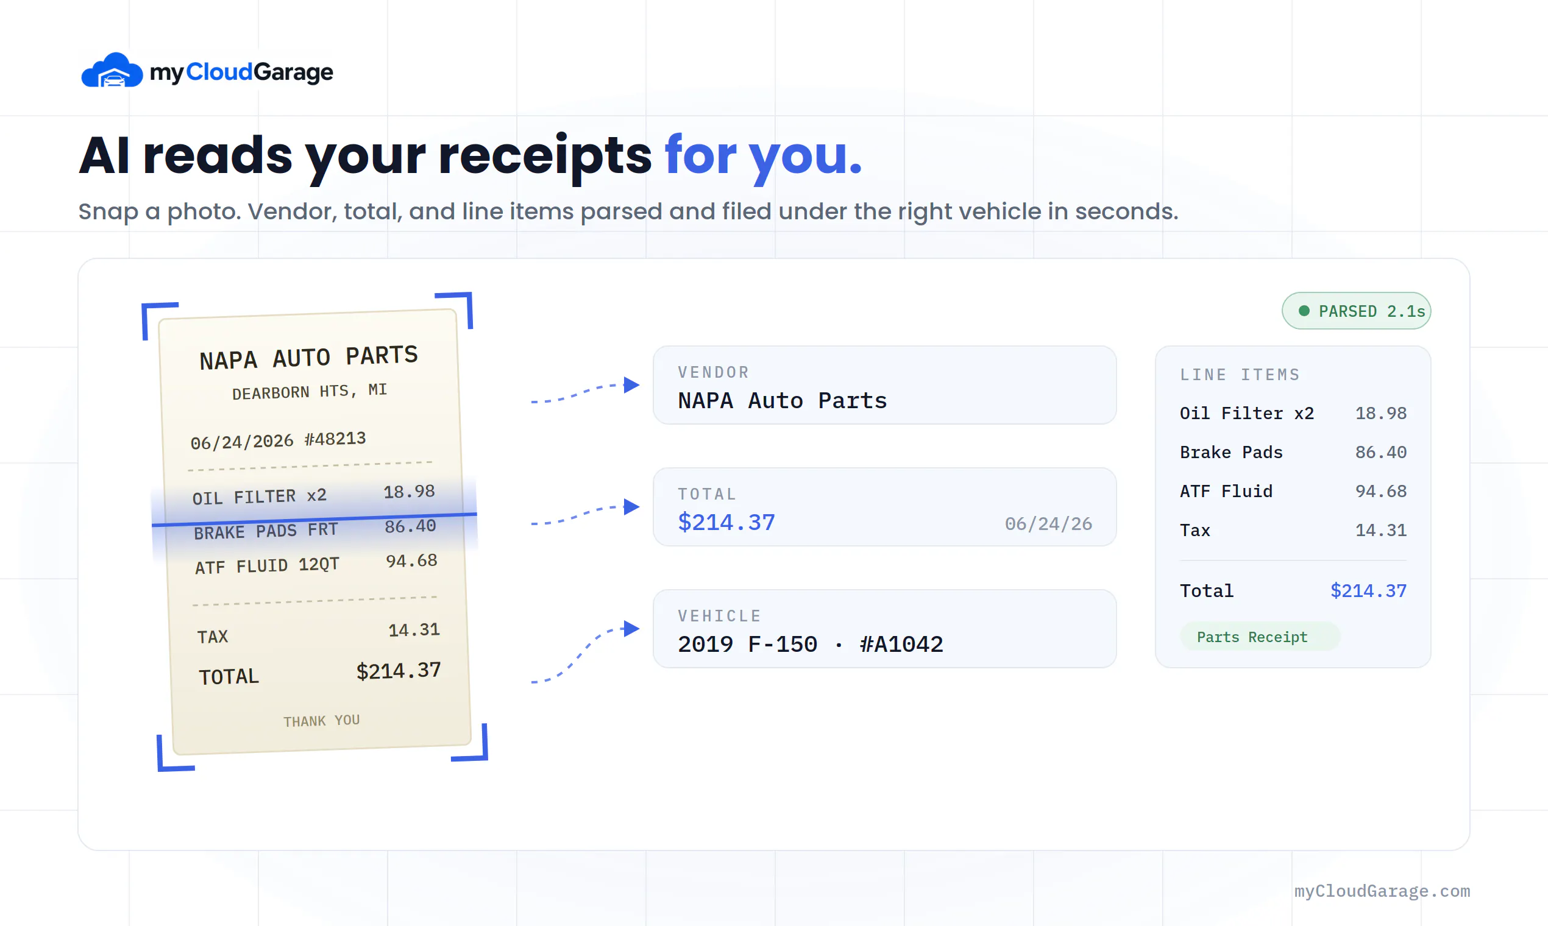This screenshot has width=1548, height=926.
Task: Click "Total" label in the Line Items panel
Action: coord(1207,591)
